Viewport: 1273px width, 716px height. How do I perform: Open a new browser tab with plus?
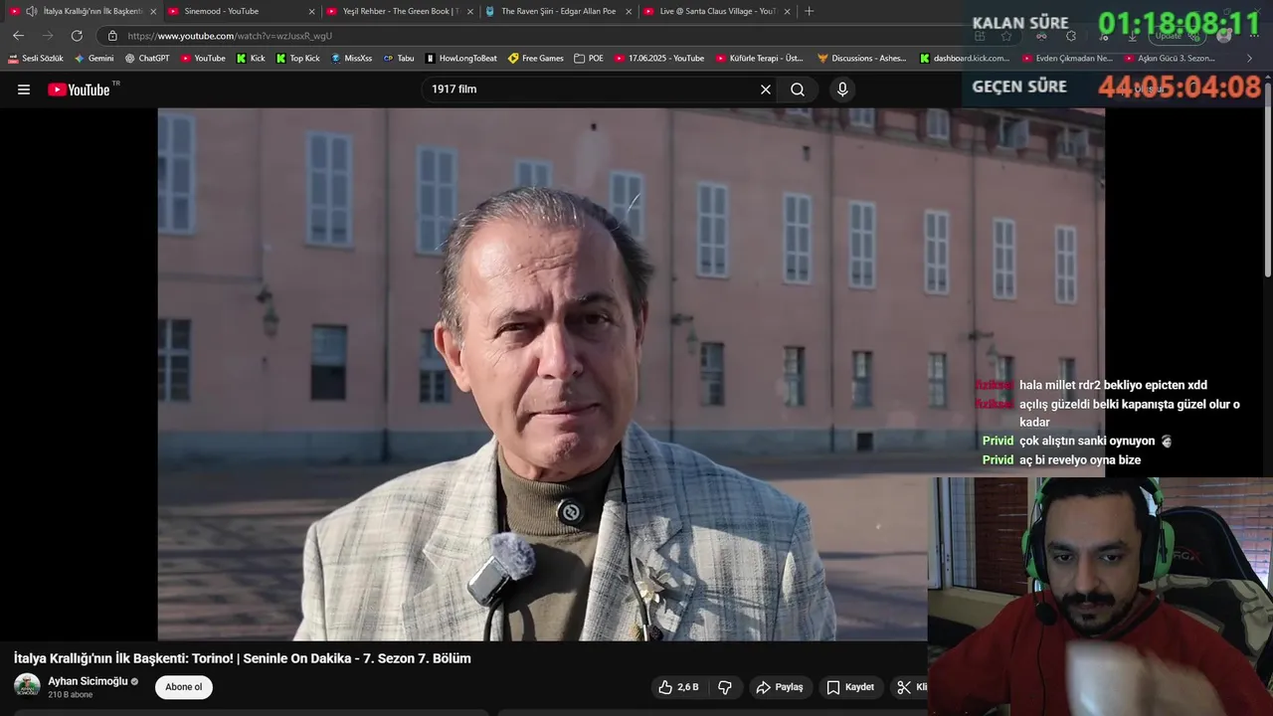pos(809,11)
